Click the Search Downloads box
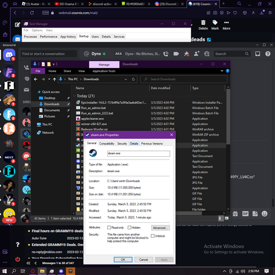 tap(184, 79)
